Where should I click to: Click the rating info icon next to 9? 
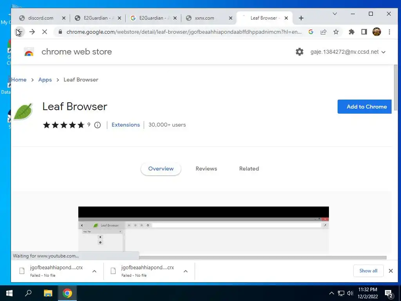[98, 125]
